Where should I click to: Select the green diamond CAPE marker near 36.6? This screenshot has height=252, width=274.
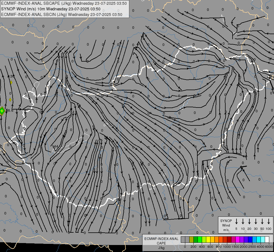(x=2, y=111)
